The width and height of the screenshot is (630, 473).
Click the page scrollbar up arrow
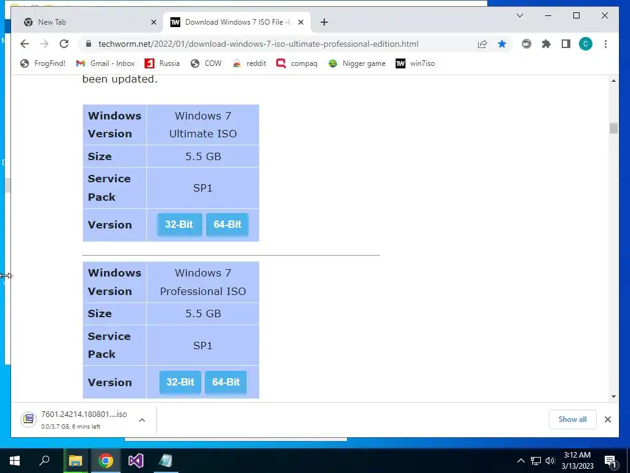(613, 81)
